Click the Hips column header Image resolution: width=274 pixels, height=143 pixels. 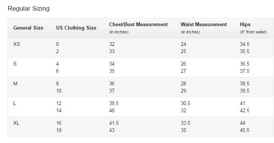pyautogui.click(x=245, y=25)
